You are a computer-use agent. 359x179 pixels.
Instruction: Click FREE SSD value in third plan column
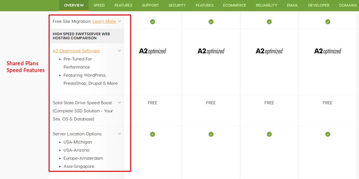tap(269, 103)
